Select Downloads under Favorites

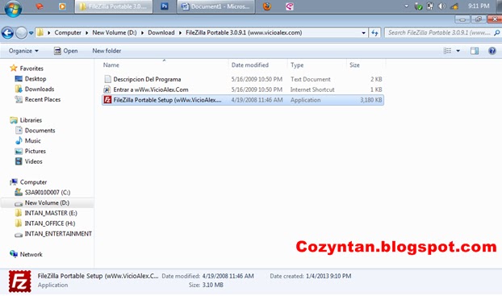(x=40, y=89)
